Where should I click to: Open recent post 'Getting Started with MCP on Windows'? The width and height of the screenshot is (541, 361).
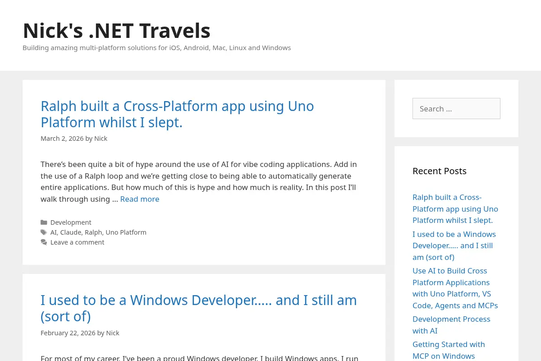[449, 350]
